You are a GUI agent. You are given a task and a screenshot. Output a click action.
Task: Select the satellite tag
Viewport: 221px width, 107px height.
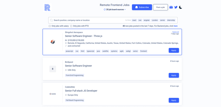tap(105, 51)
